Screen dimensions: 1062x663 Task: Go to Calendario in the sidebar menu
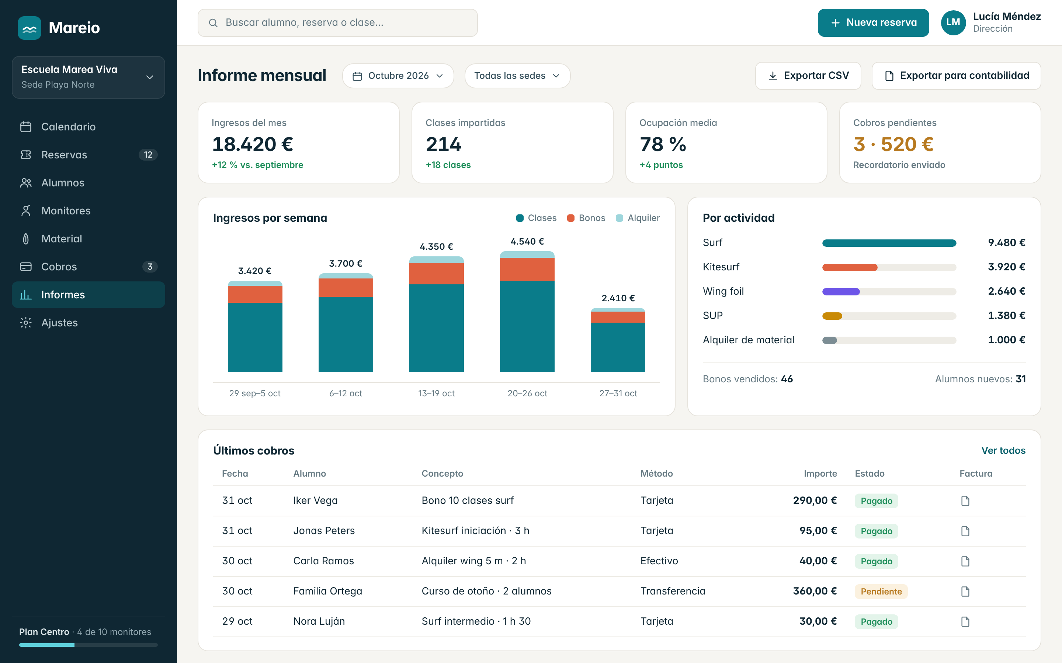coord(88,127)
